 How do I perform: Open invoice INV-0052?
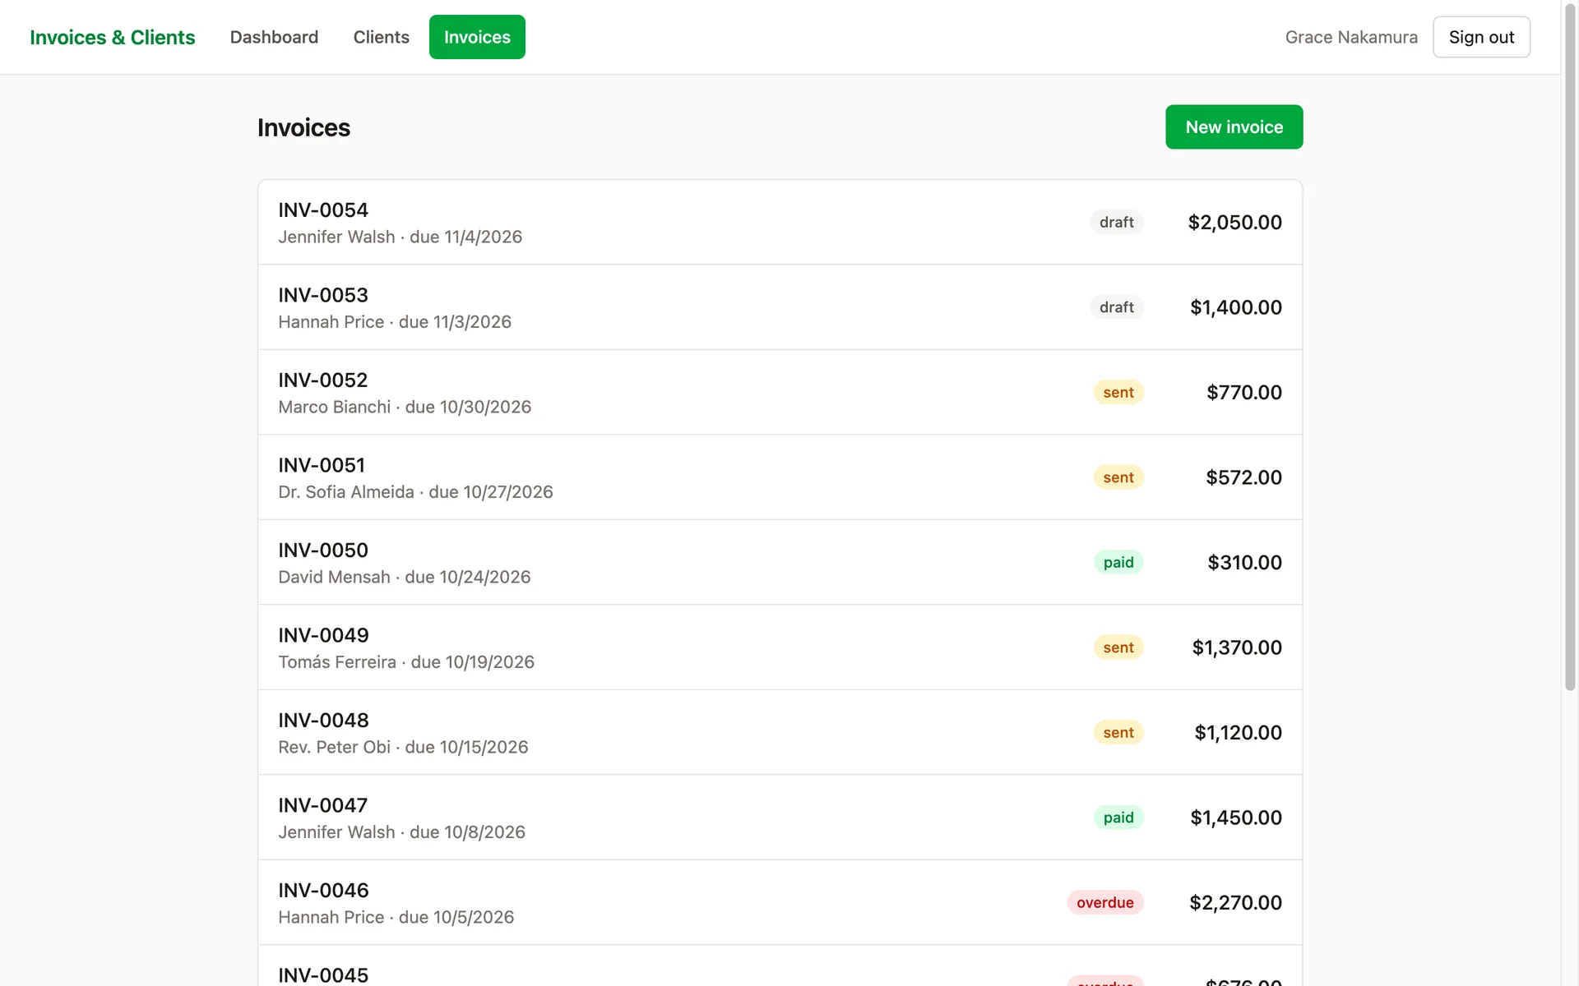[780, 392]
